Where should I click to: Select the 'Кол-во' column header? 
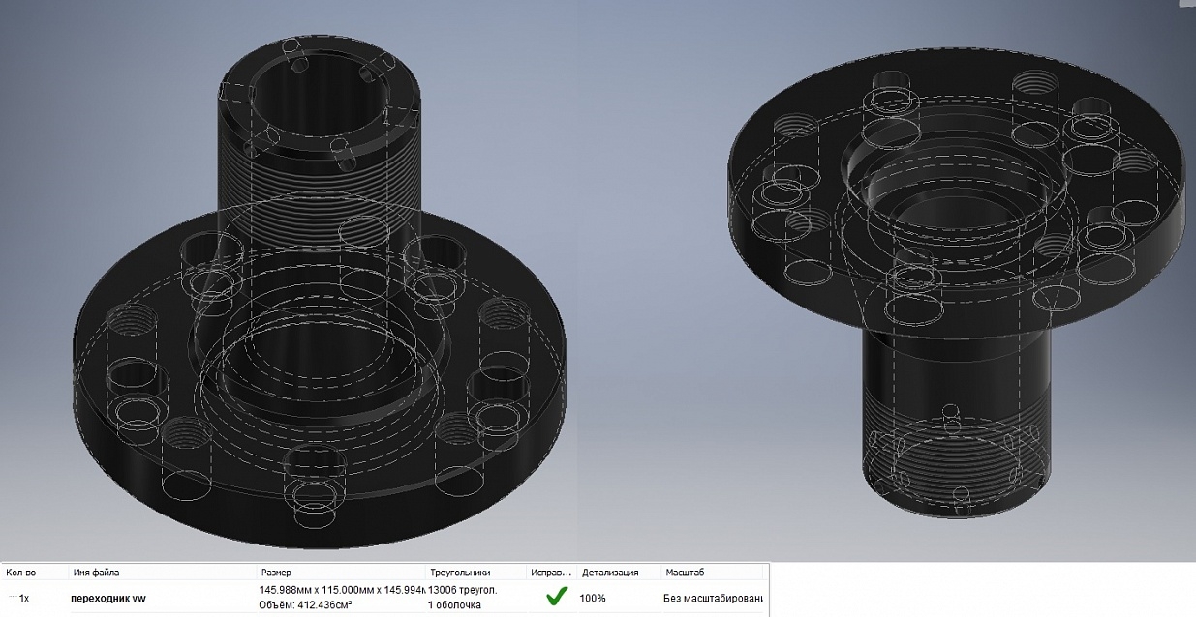33,573
